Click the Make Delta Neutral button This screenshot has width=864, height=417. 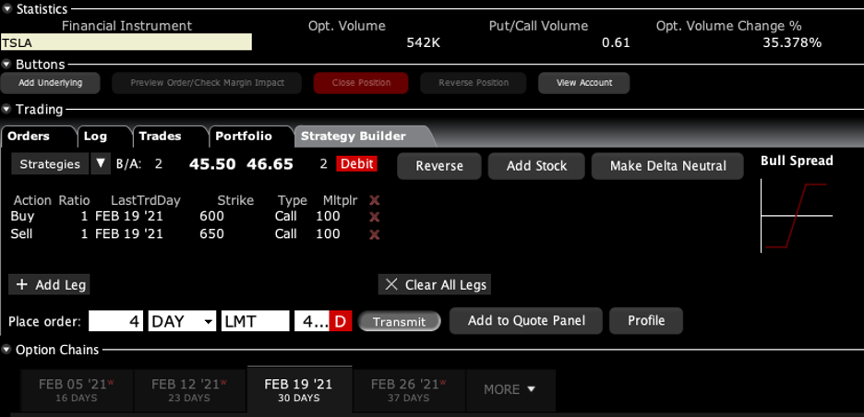click(668, 166)
